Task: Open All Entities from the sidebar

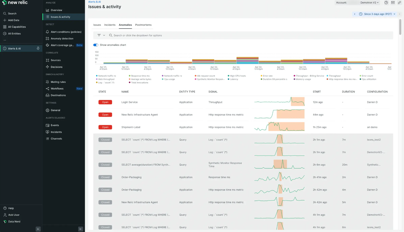Action: [14, 33]
